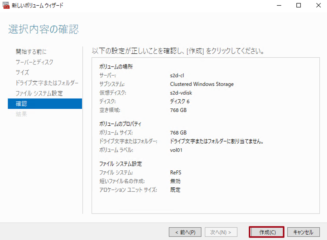Screen dimensions: 327x240
Task: Minimize the 新しいボリューム ウィザード window
Action: (279, 5)
